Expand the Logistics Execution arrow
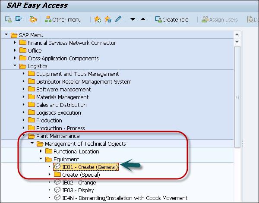The image size is (259, 203). tap(24, 112)
